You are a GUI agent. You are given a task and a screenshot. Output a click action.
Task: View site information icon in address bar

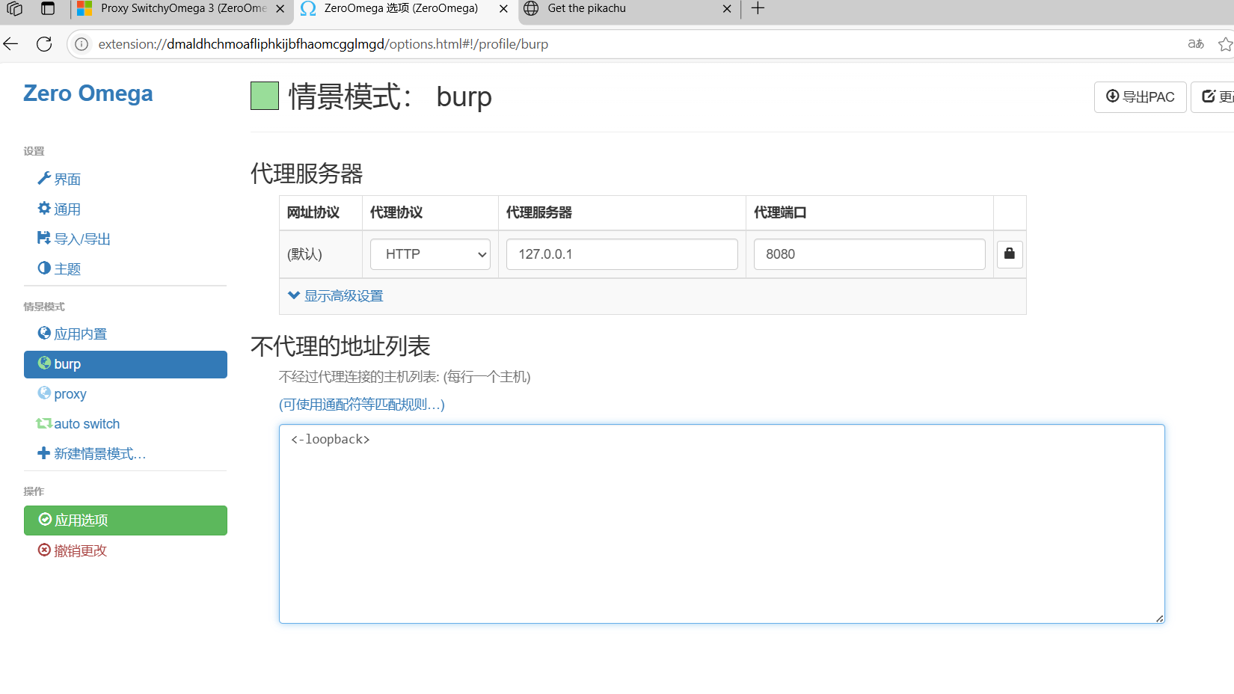point(82,44)
